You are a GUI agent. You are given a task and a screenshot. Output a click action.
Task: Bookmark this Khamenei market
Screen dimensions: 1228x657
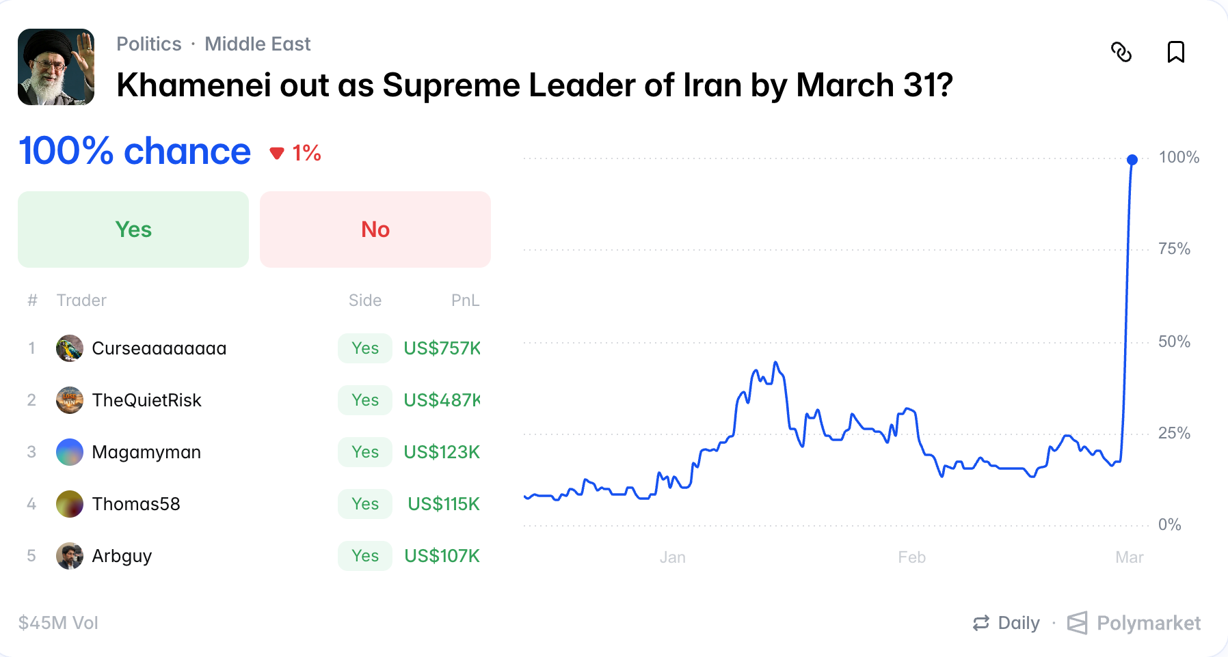pyautogui.click(x=1177, y=52)
